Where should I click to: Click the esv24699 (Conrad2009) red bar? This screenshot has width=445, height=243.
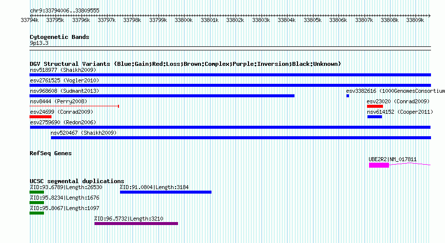[x=40, y=117]
